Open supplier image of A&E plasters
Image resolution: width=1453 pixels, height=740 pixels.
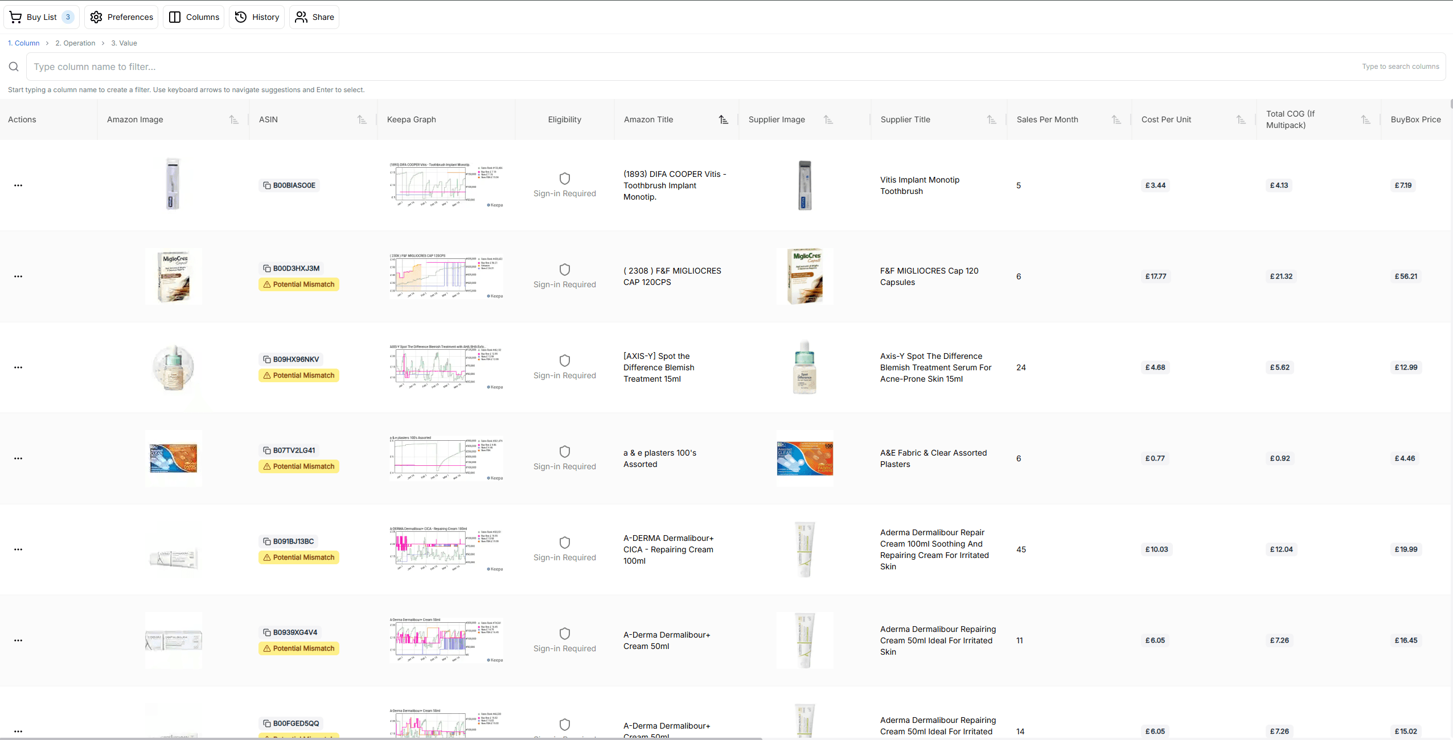(x=805, y=458)
